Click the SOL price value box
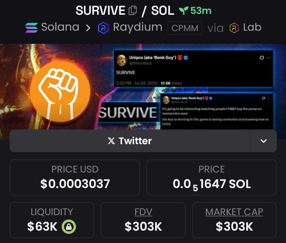286x243 pixels. pyautogui.click(x=212, y=177)
